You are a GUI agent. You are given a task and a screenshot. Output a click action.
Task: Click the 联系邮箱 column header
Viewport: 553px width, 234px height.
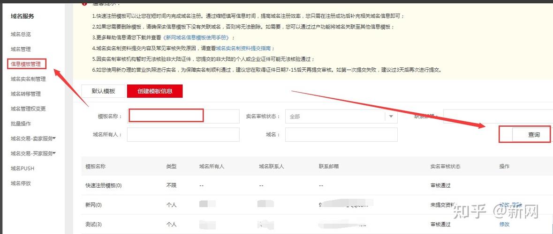329,167
